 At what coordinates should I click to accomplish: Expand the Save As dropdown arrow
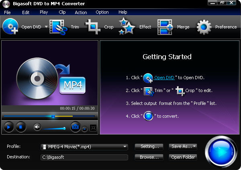coord(194,146)
